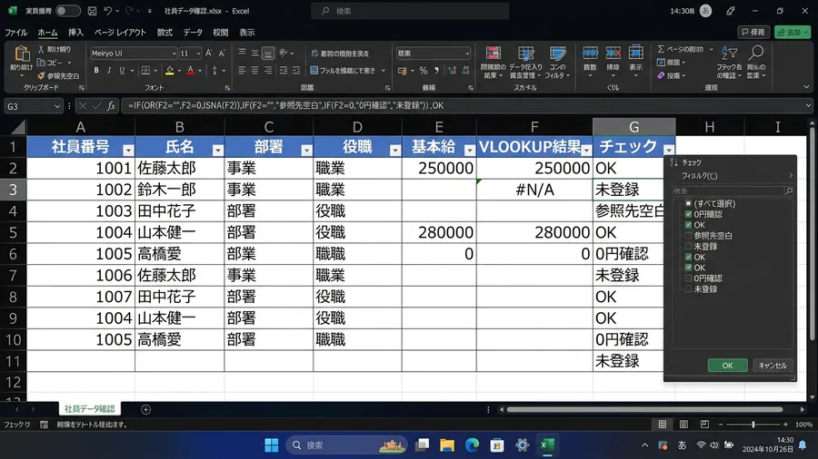
Task: Underline the selected cell text
Action: pos(122,70)
